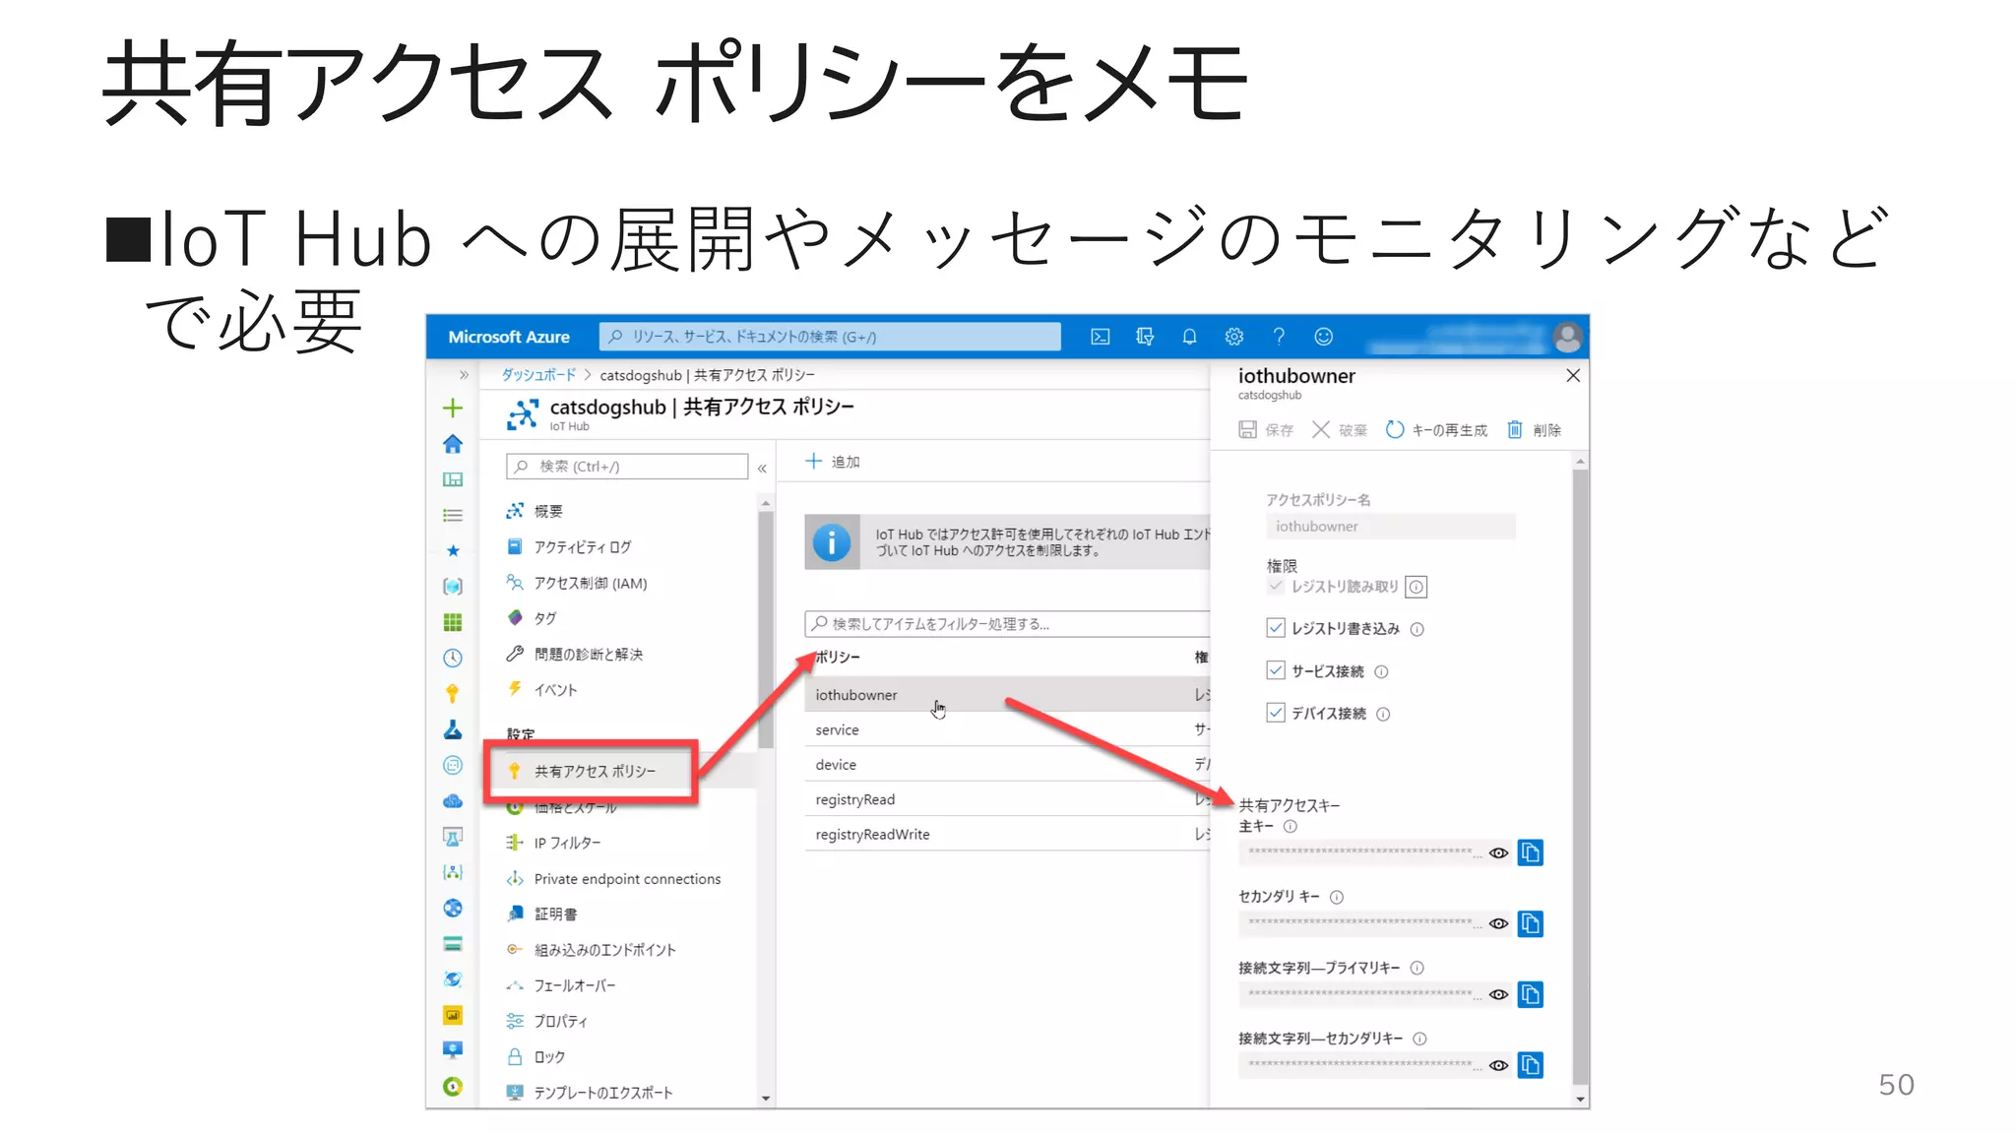2016x1134 pixels.
Task: Click 保存 save button in policy panel
Action: (x=1266, y=430)
